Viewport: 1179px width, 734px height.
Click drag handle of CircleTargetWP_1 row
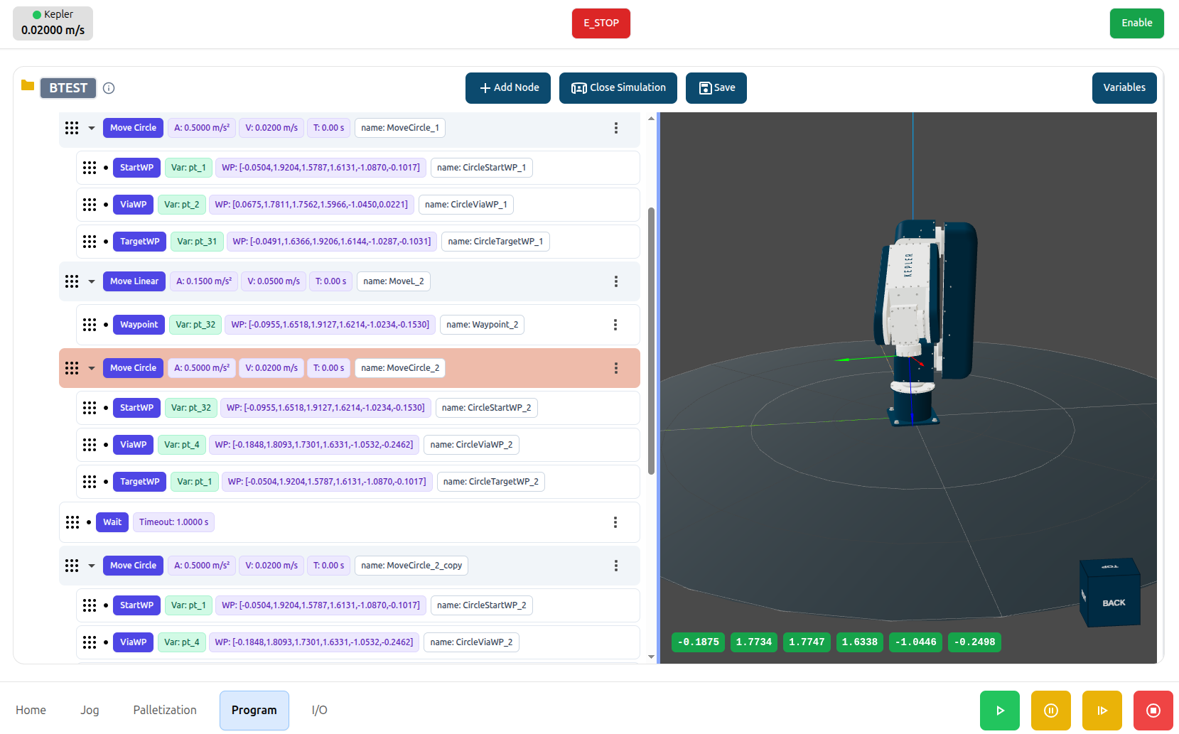90,242
